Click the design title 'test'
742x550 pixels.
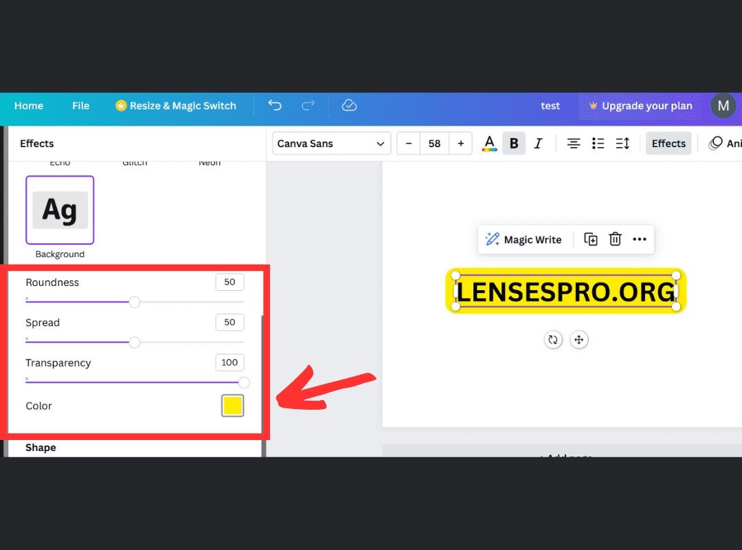(550, 106)
